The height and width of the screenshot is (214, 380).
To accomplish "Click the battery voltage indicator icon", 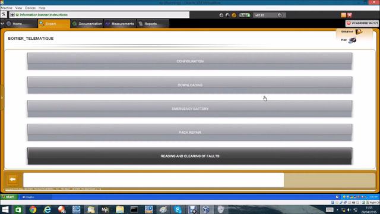I will 244,15.
